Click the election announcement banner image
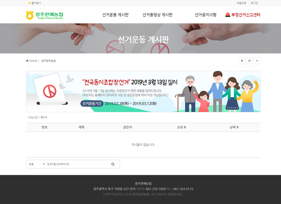The width and height of the screenshot is (281, 204). pos(143,91)
